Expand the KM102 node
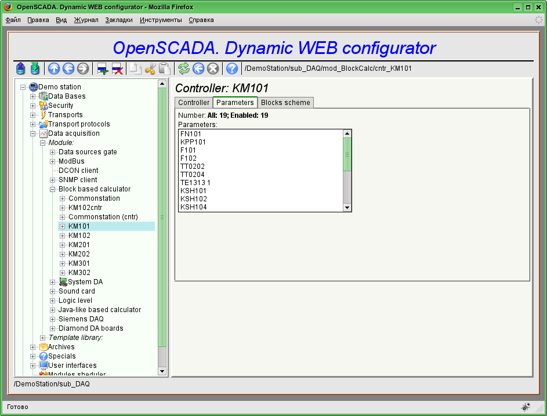Screen dimensions: 547x416 [x=63, y=236]
